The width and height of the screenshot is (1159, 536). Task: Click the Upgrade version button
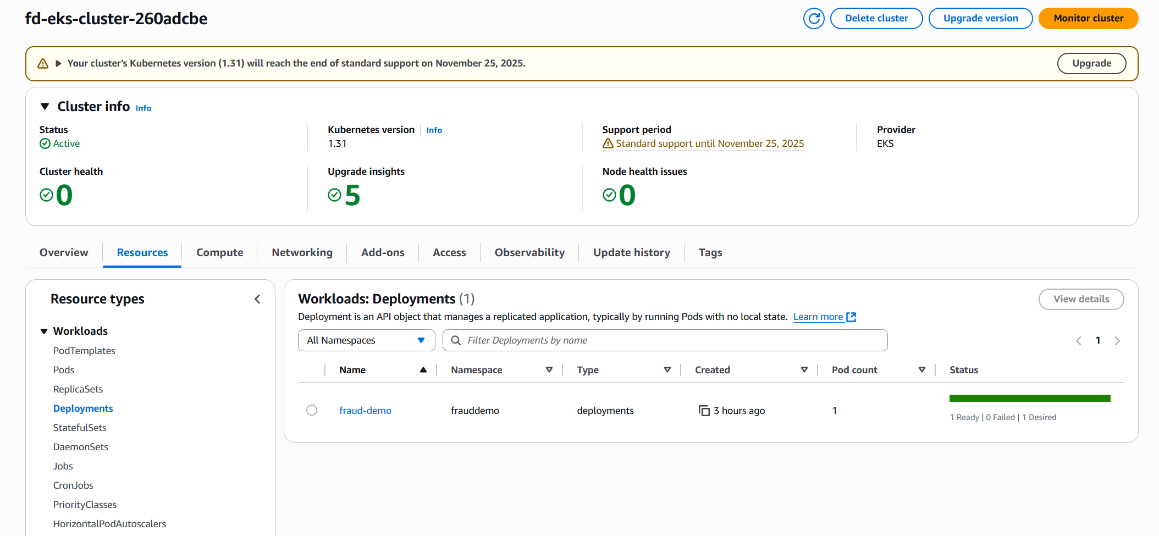pyautogui.click(x=980, y=19)
